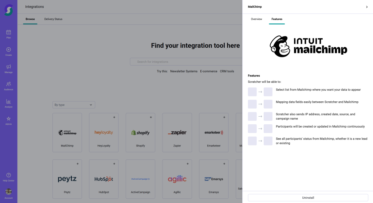Image resolution: width=373 pixels, height=203 pixels.
Task: Open the Manage megaphone icon
Action: click(8, 67)
